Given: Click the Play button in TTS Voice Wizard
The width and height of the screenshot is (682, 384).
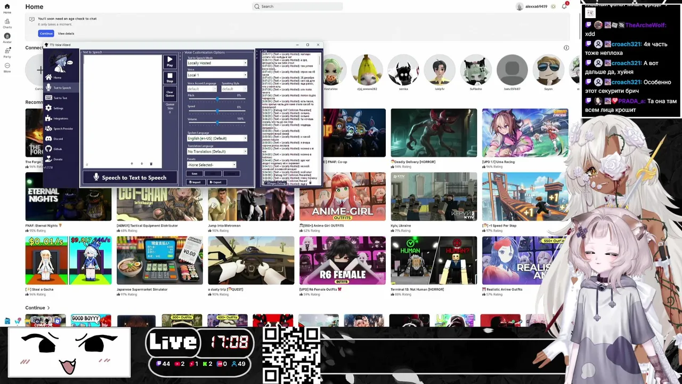Looking at the screenshot, I should [170, 62].
